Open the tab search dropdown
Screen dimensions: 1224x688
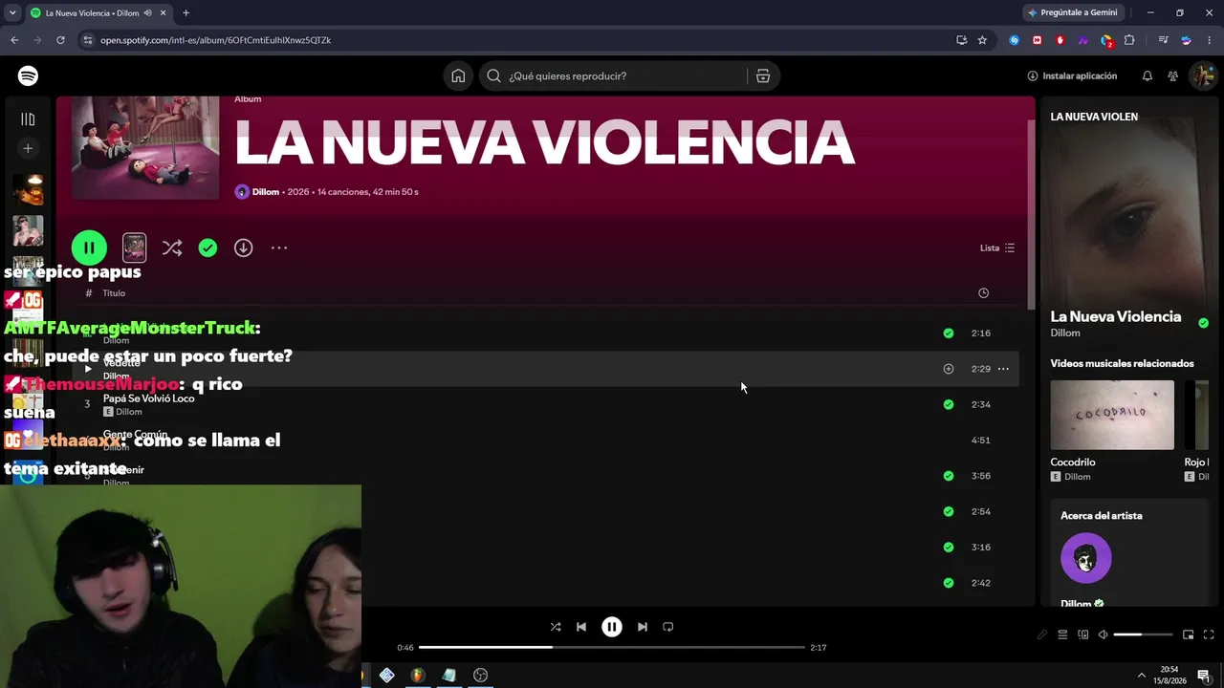pos(12,13)
